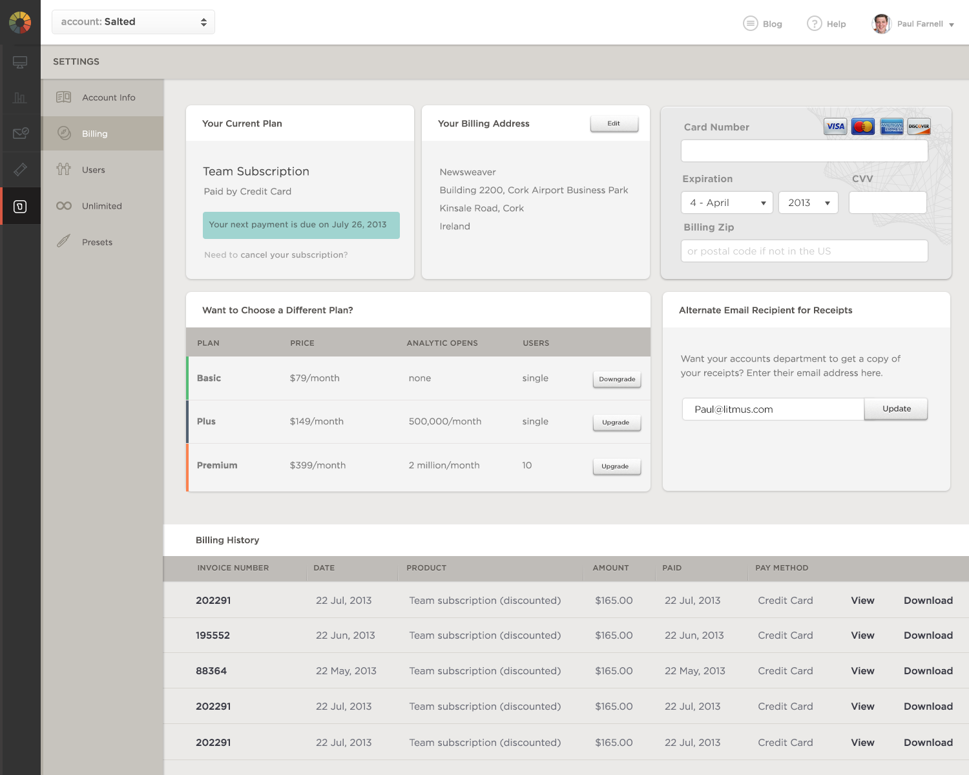Image resolution: width=969 pixels, height=775 pixels.
Task: Click the 500,000/month analytic opens value
Action: coord(445,422)
